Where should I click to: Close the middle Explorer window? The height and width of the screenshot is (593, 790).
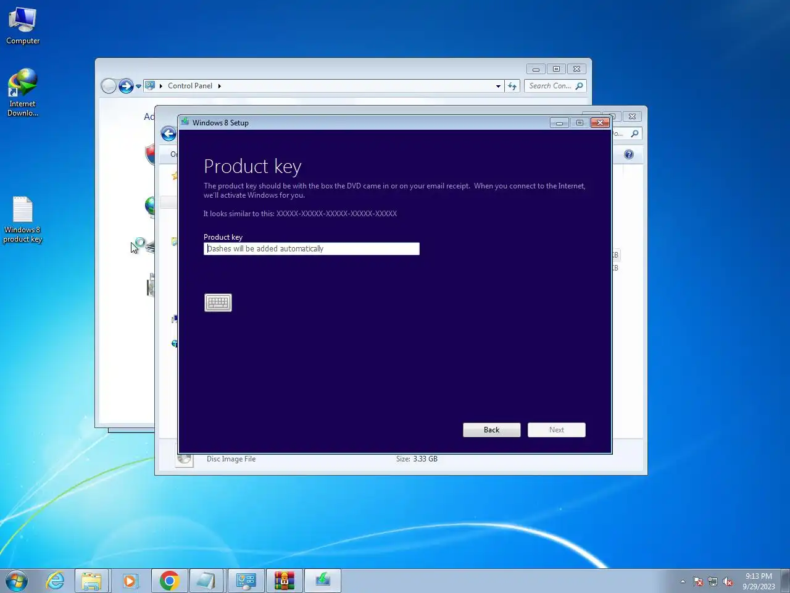click(632, 116)
